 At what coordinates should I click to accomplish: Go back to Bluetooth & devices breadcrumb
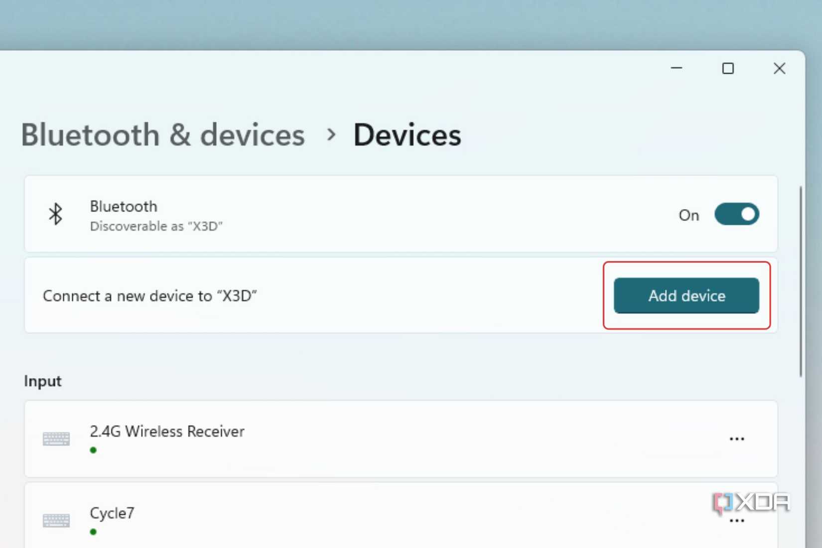point(163,135)
